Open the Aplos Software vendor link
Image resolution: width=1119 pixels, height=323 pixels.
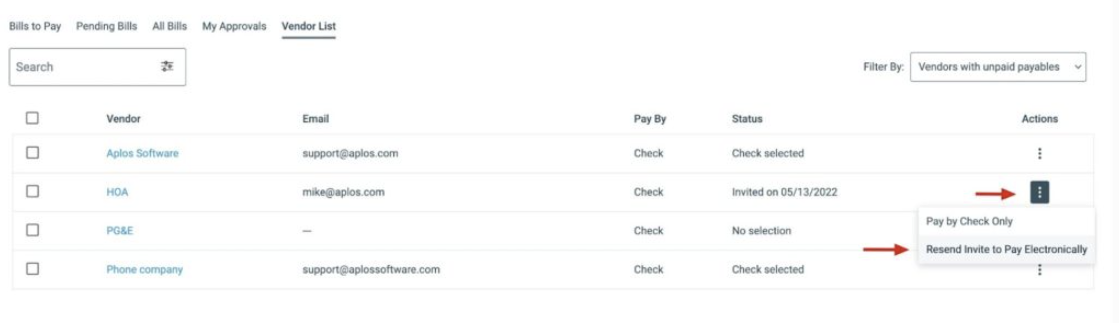coord(142,153)
